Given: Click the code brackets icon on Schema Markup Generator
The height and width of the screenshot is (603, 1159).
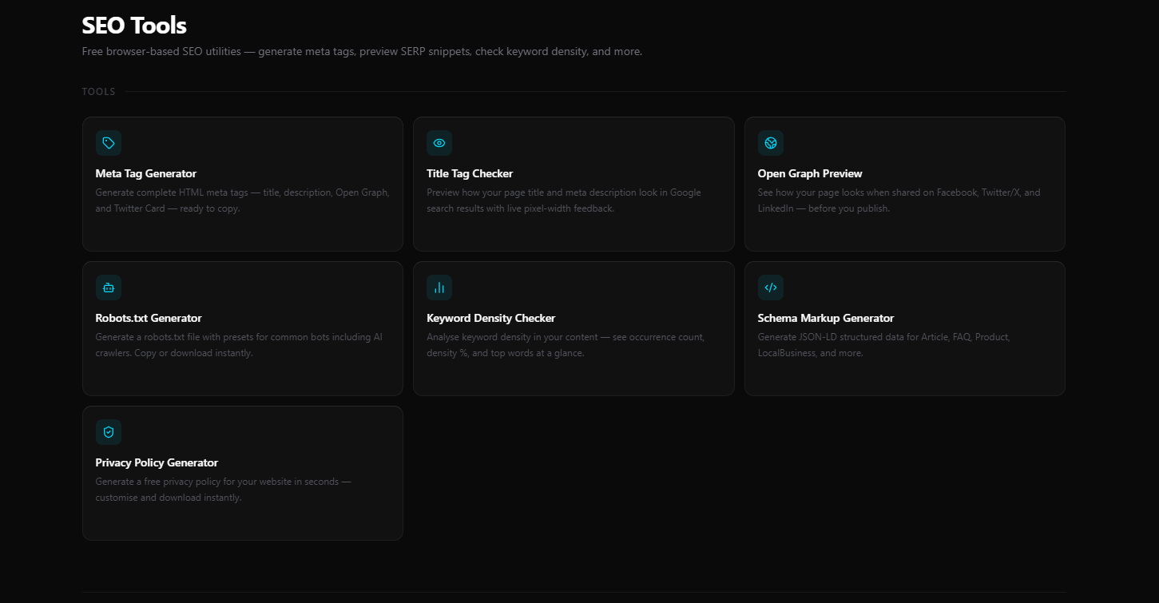Looking at the screenshot, I should point(771,288).
